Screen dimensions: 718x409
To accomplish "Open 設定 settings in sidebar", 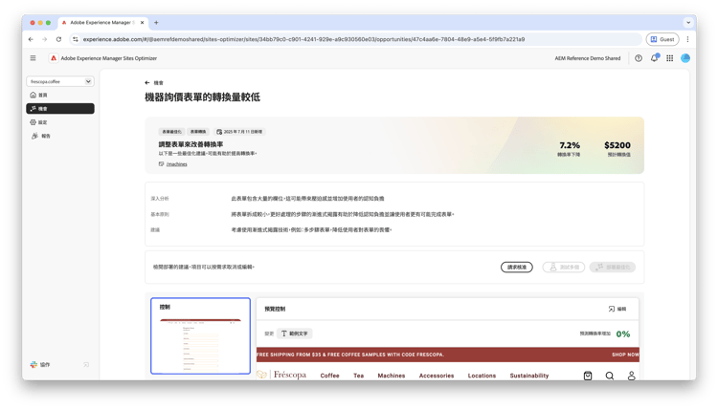I will tap(60, 122).
